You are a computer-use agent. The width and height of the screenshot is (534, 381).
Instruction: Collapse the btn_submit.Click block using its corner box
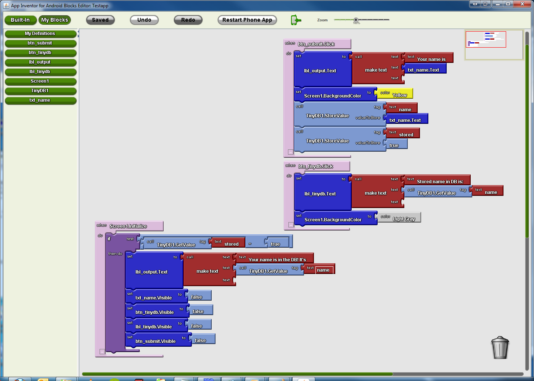pos(290,152)
